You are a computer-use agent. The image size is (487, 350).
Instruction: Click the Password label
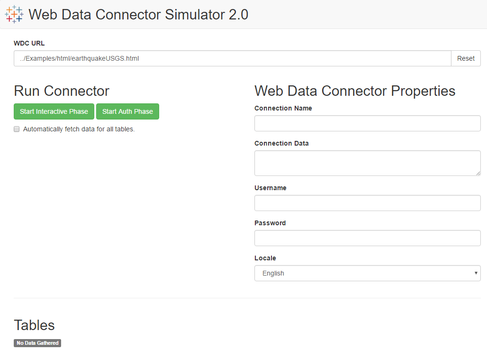point(270,223)
